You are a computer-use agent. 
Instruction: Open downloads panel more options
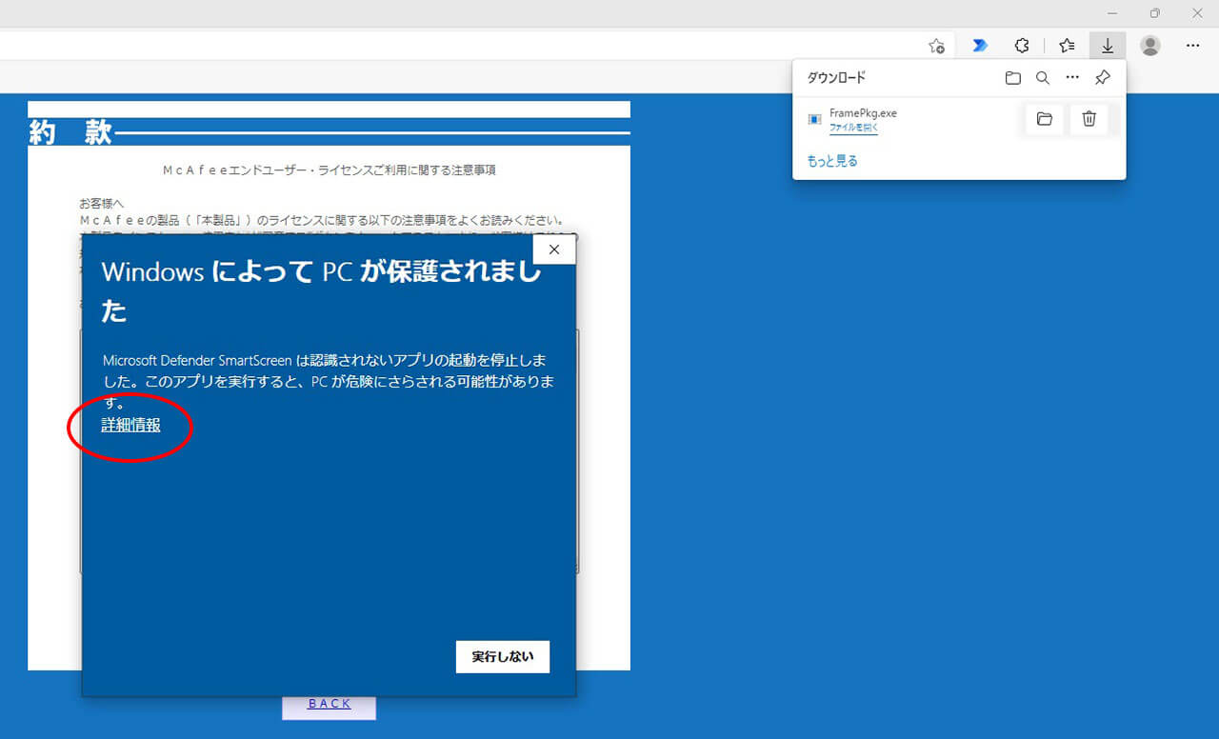[x=1072, y=78]
